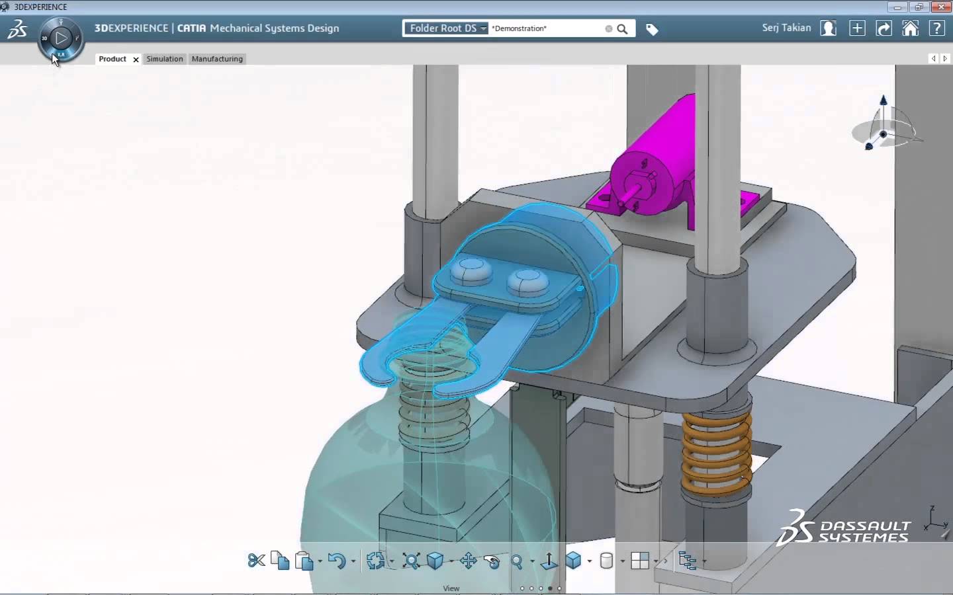The image size is (953, 595).
Task: Click the magnifier search button
Action: point(622,29)
